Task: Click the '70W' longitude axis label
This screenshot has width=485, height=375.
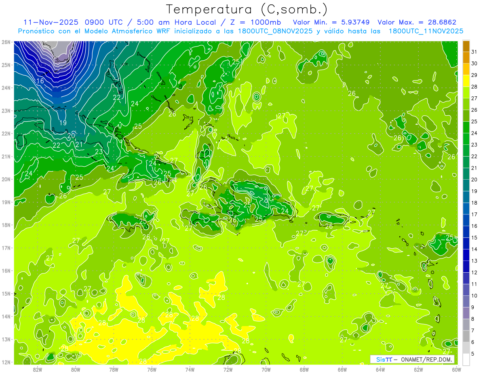Action: (x=266, y=369)
